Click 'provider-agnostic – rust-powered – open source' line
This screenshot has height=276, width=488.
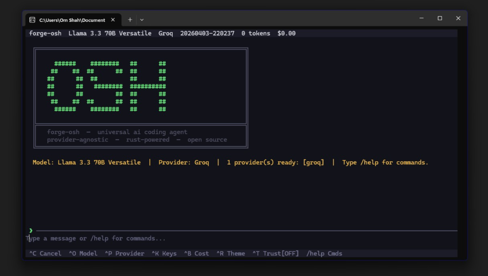[x=137, y=140]
